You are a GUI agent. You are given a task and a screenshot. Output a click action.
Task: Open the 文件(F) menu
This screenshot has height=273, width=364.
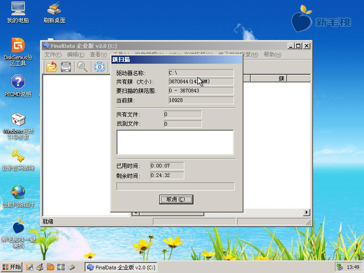coord(53,55)
